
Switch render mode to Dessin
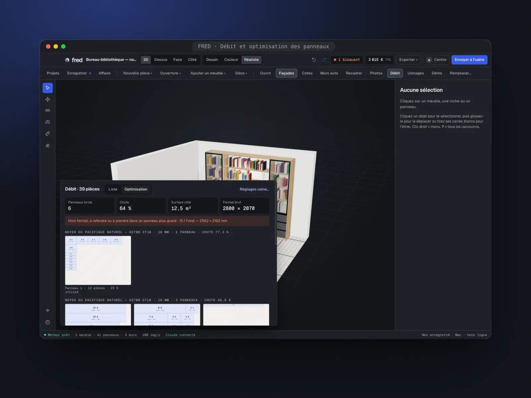coord(212,60)
